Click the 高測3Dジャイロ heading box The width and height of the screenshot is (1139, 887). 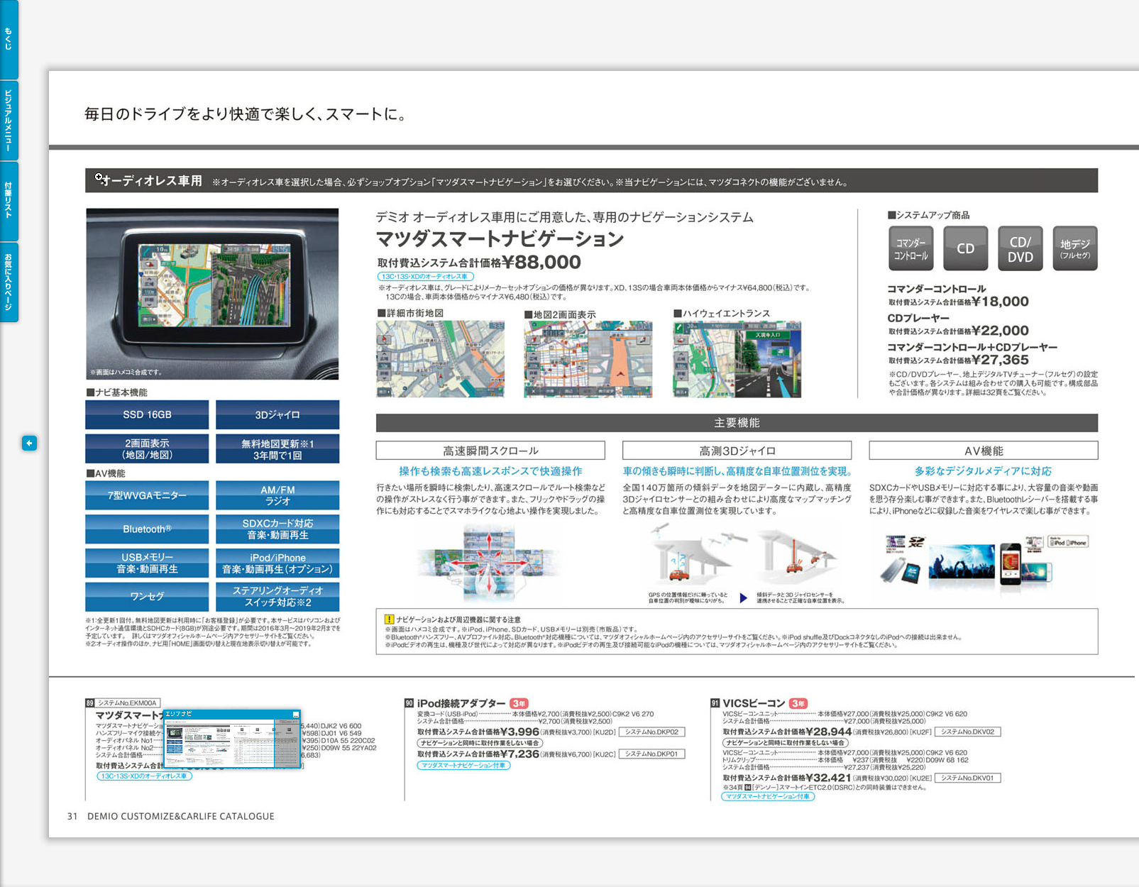click(x=737, y=451)
